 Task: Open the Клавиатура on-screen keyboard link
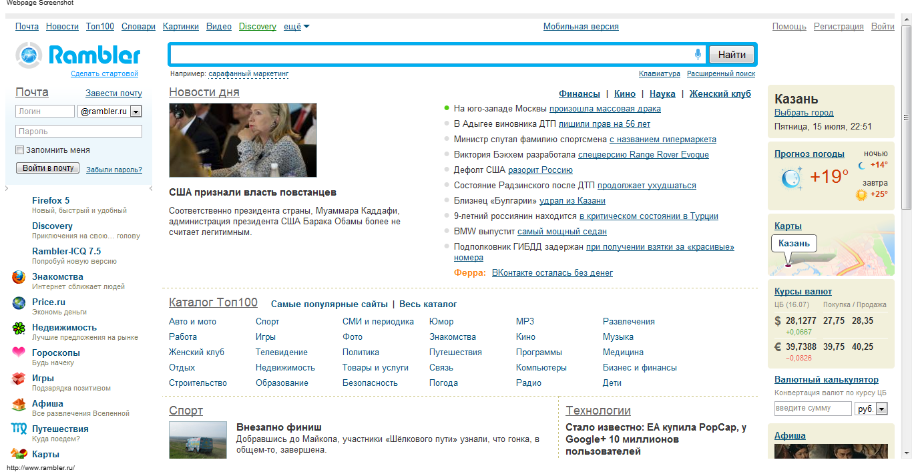pyautogui.click(x=660, y=74)
